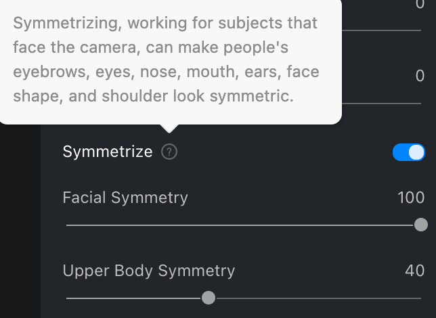Click the Facial Symmetry label text
This screenshot has width=436, height=318.
coord(125,198)
